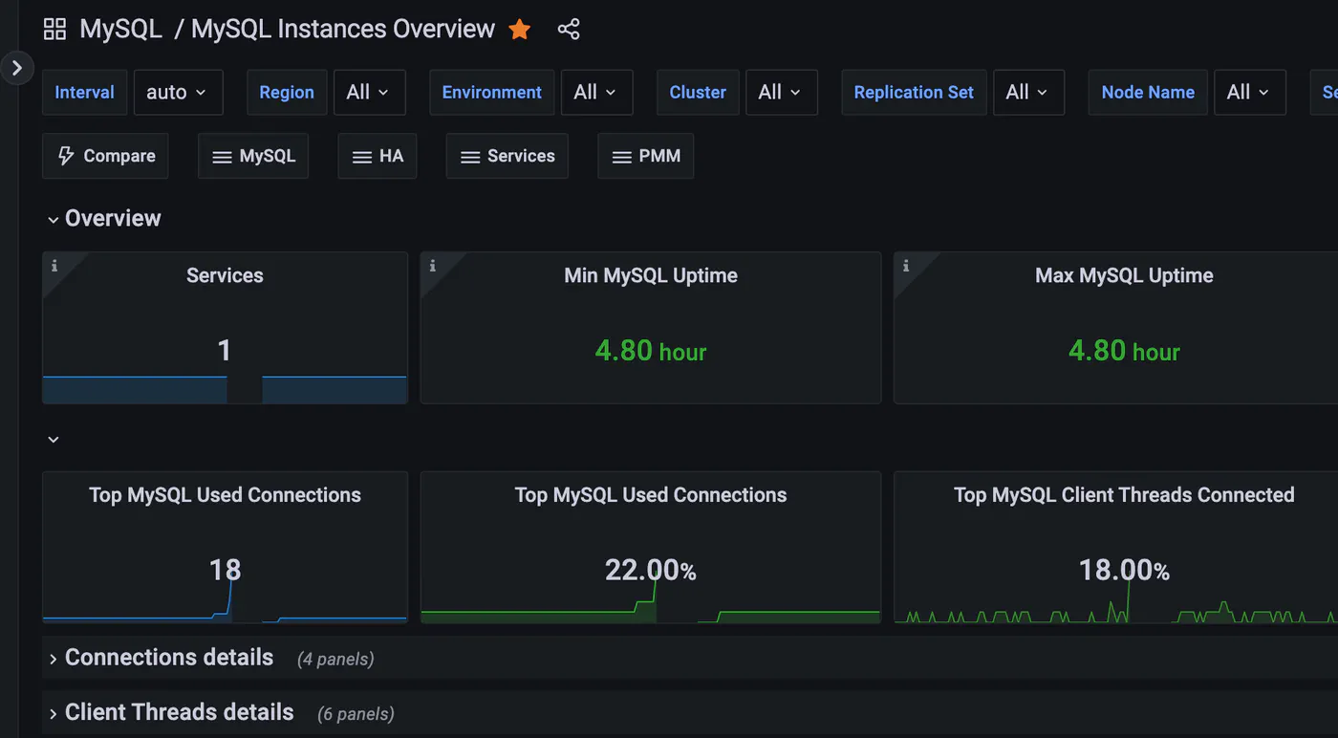Click the Replication Set variable label
Viewport: 1338px width, 738px height.
tap(914, 93)
